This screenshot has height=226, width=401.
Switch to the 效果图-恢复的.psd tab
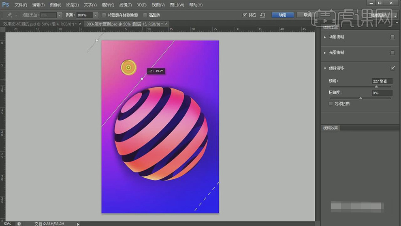pos(38,24)
